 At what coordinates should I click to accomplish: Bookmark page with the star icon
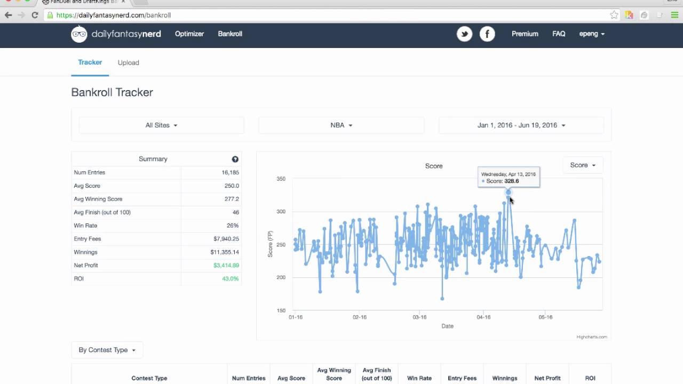tap(614, 15)
